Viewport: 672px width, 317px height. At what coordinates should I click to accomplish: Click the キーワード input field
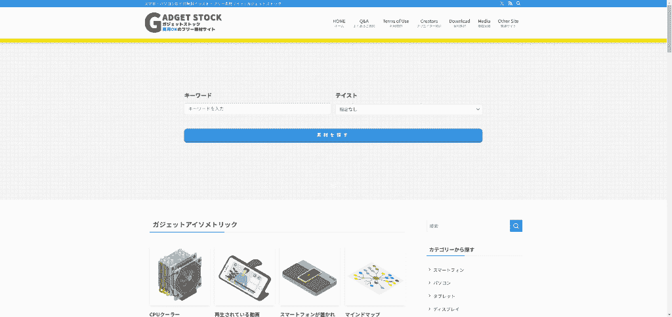(257, 109)
